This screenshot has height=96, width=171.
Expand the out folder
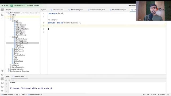coord(8,17)
